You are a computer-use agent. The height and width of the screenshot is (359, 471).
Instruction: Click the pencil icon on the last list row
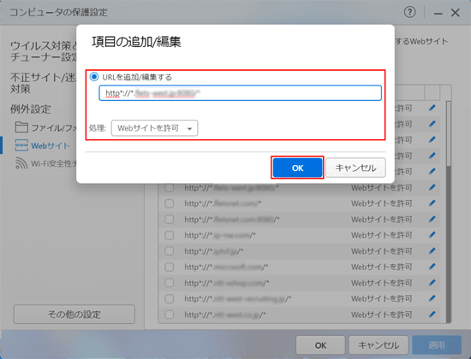coord(432,315)
